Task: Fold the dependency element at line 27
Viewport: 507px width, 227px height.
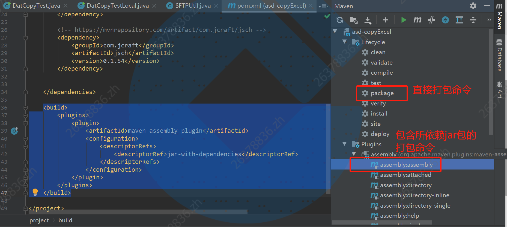Action: pyautogui.click(x=26, y=38)
